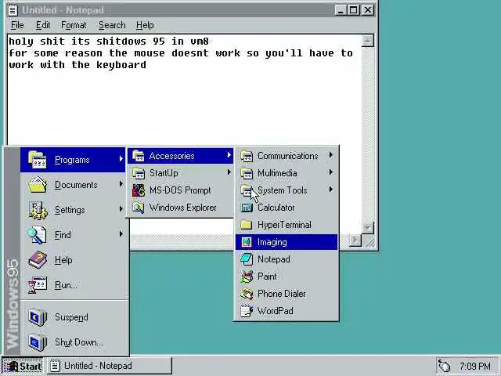
Task: Open Notepad's Help menu in menu bar
Action: [x=145, y=25]
